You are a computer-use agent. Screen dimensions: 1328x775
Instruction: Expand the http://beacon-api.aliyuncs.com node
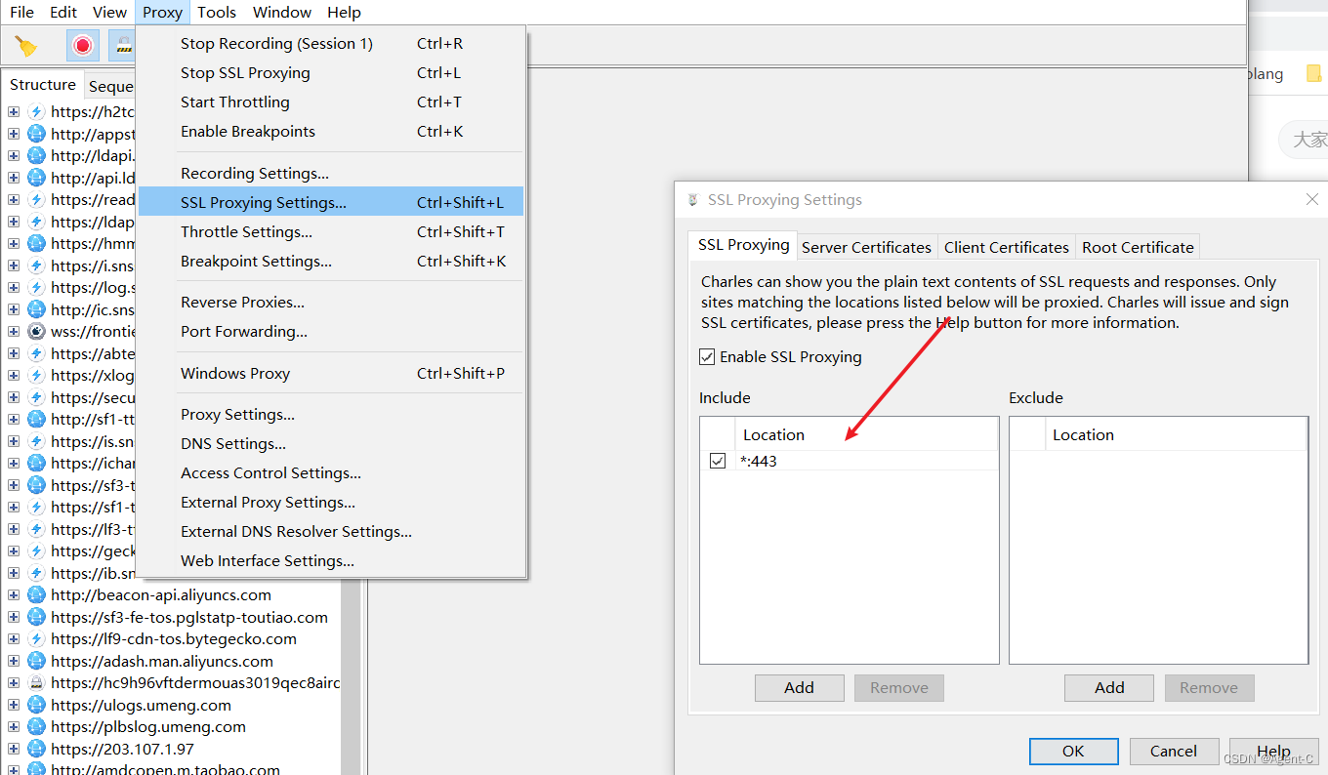(x=14, y=594)
